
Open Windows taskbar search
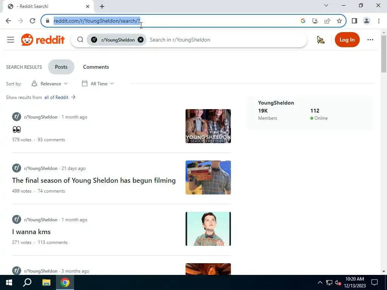(27, 282)
